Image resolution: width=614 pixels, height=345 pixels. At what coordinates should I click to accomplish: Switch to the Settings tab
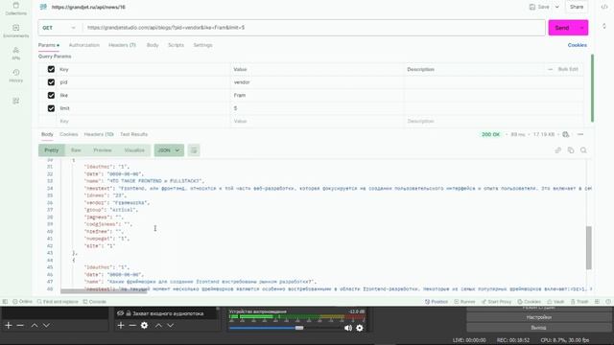tap(202, 45)
